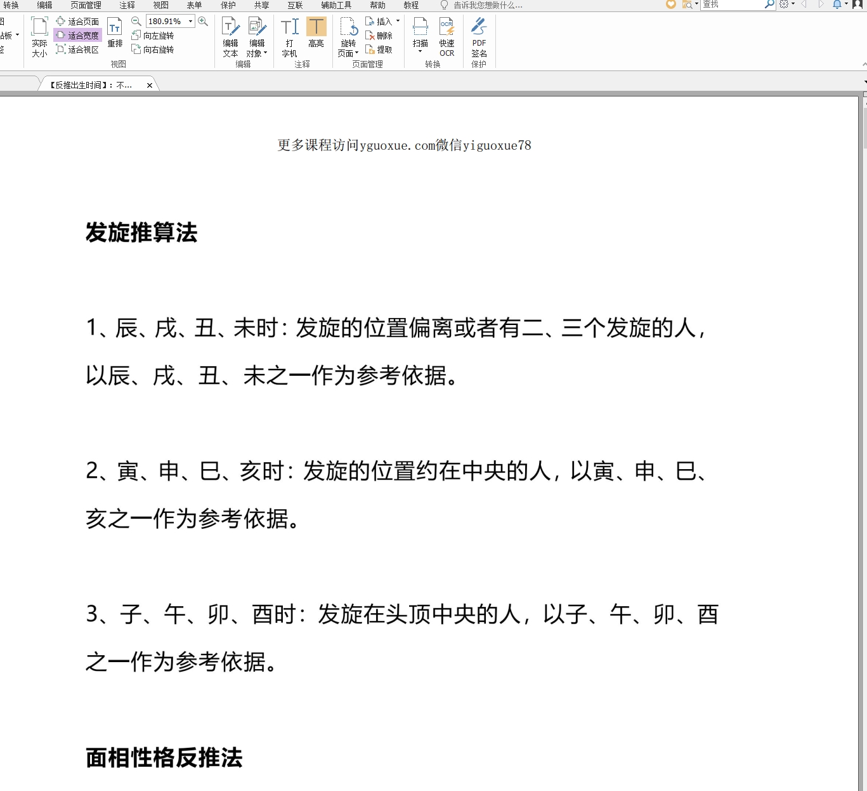
Task: Select the 打字机 typewriter tool
Action: click(x=289, y=37)
